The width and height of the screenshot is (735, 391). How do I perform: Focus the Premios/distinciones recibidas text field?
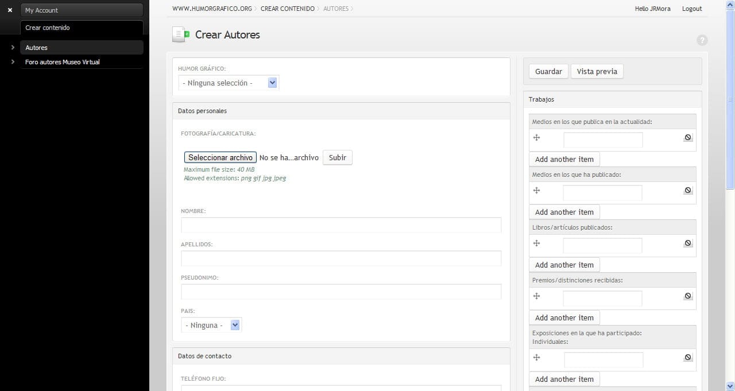[602, 299]
